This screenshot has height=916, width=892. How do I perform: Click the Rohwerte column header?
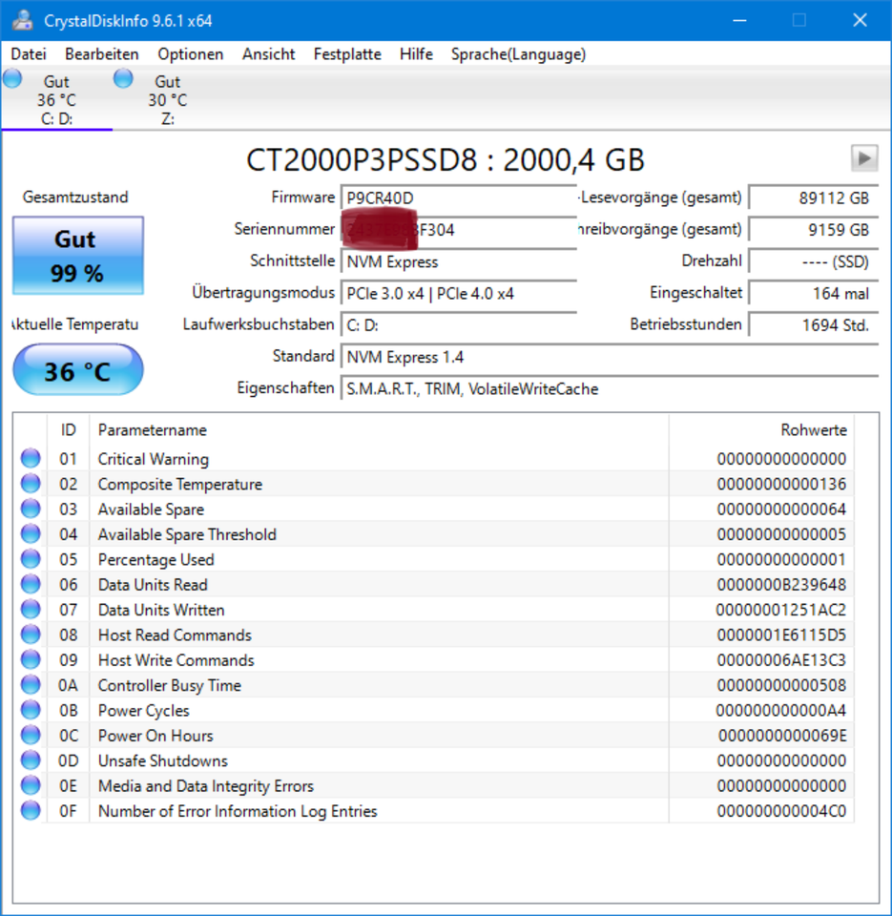761,430
